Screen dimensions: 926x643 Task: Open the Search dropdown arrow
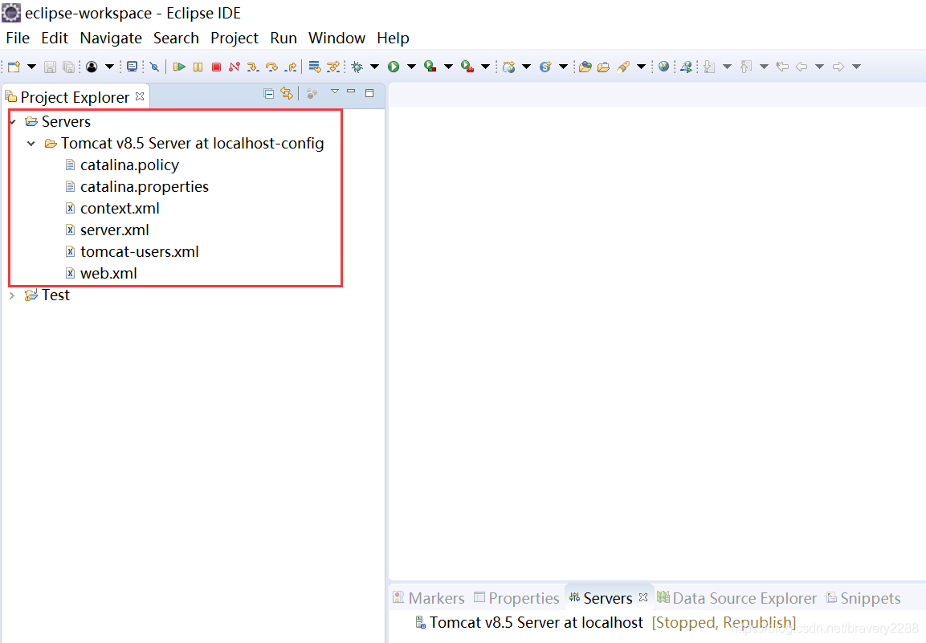[641, 67]
